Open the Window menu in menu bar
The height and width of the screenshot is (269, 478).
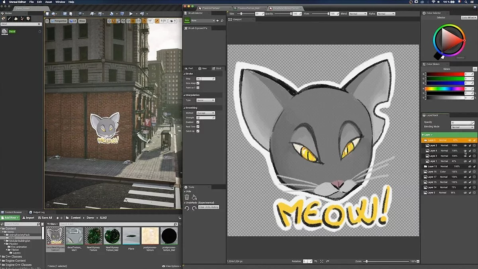pos(60,2)
